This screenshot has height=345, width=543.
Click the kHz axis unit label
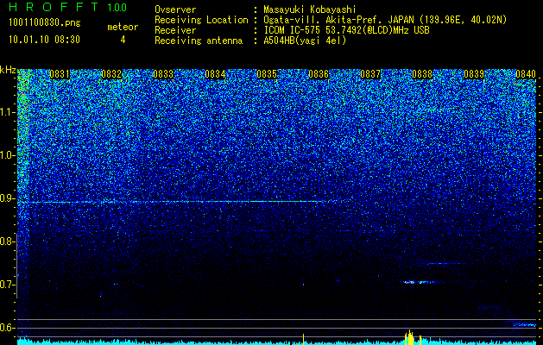(8, 70)
